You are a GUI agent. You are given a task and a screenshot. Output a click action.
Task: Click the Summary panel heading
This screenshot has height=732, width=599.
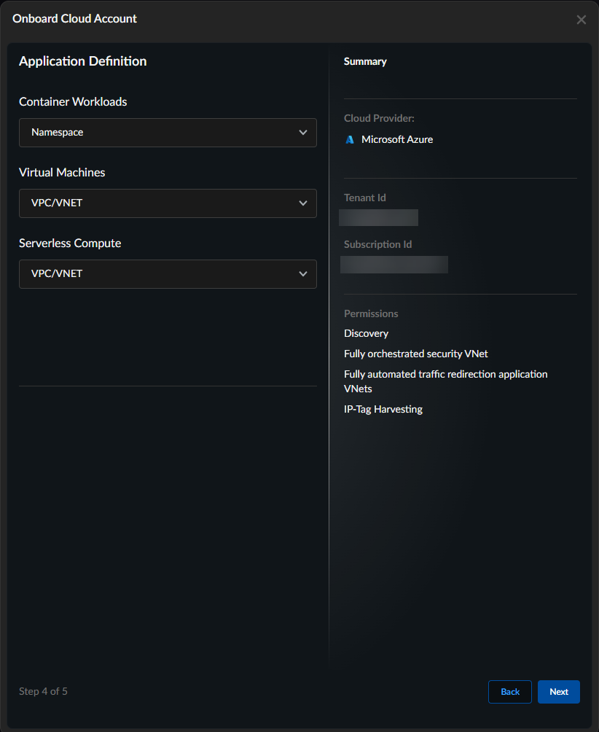tap(365, 61)
